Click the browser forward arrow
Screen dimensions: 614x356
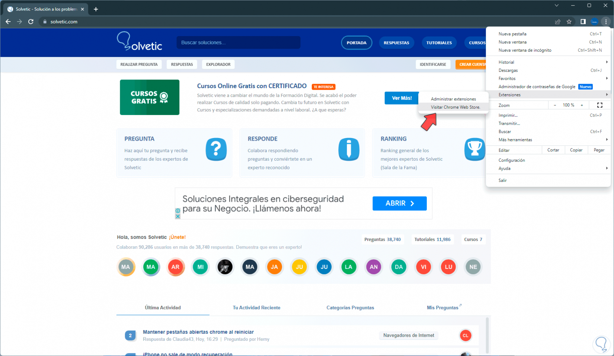click(x=19, y=22)
